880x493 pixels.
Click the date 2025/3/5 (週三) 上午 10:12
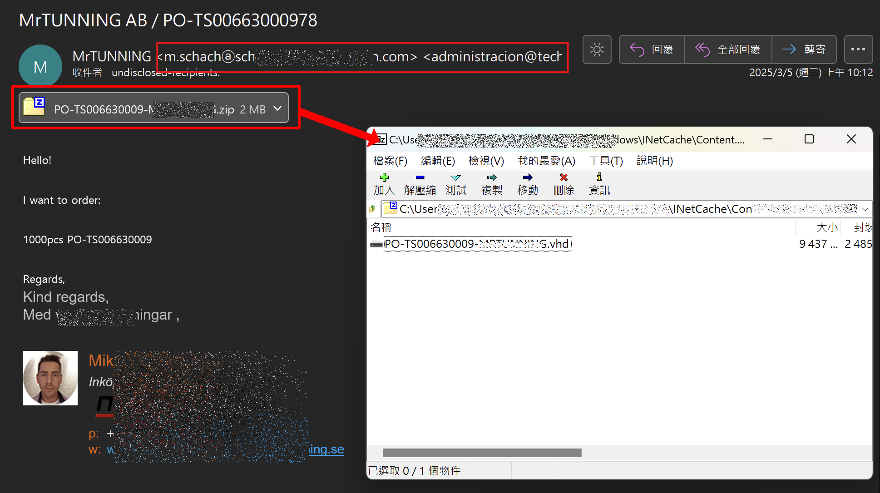click(x=811, y=73)
